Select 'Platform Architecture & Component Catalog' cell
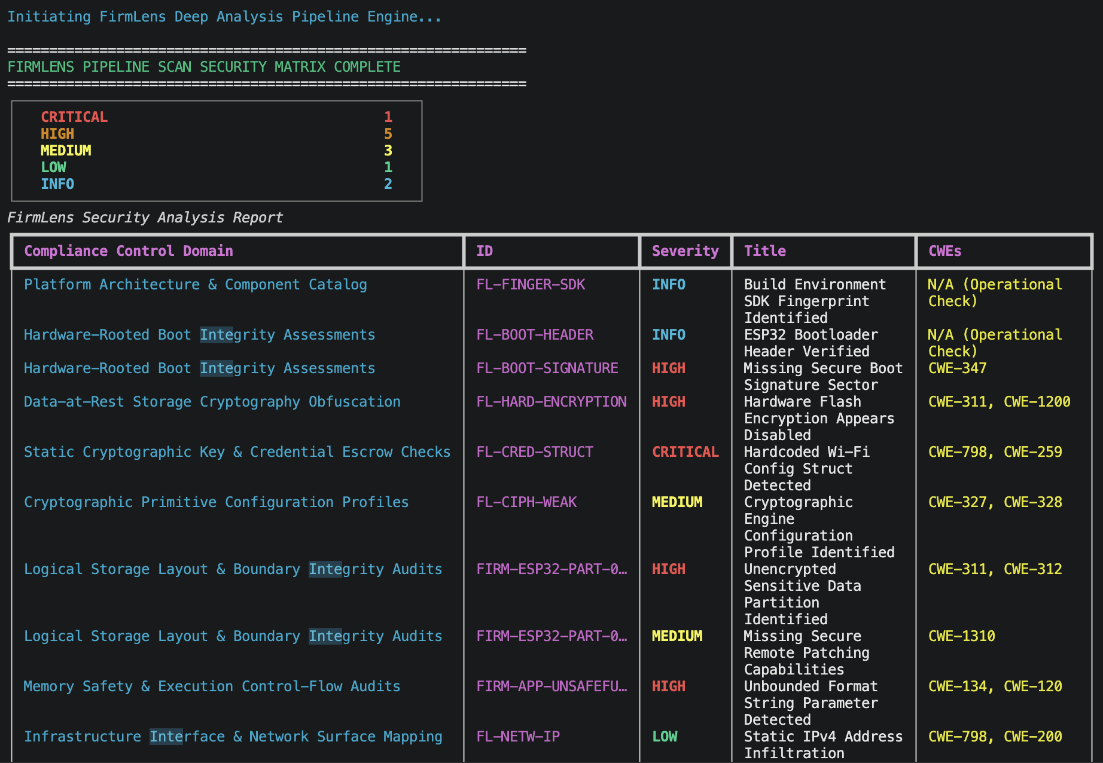 point(196,285)
